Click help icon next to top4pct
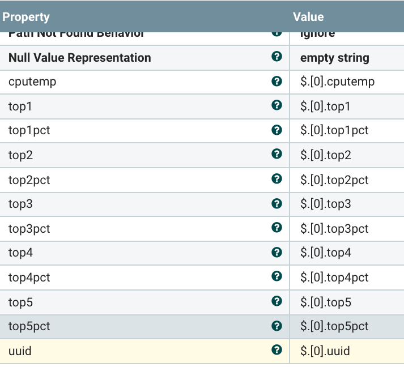404x367 pixels. point(277,277)
